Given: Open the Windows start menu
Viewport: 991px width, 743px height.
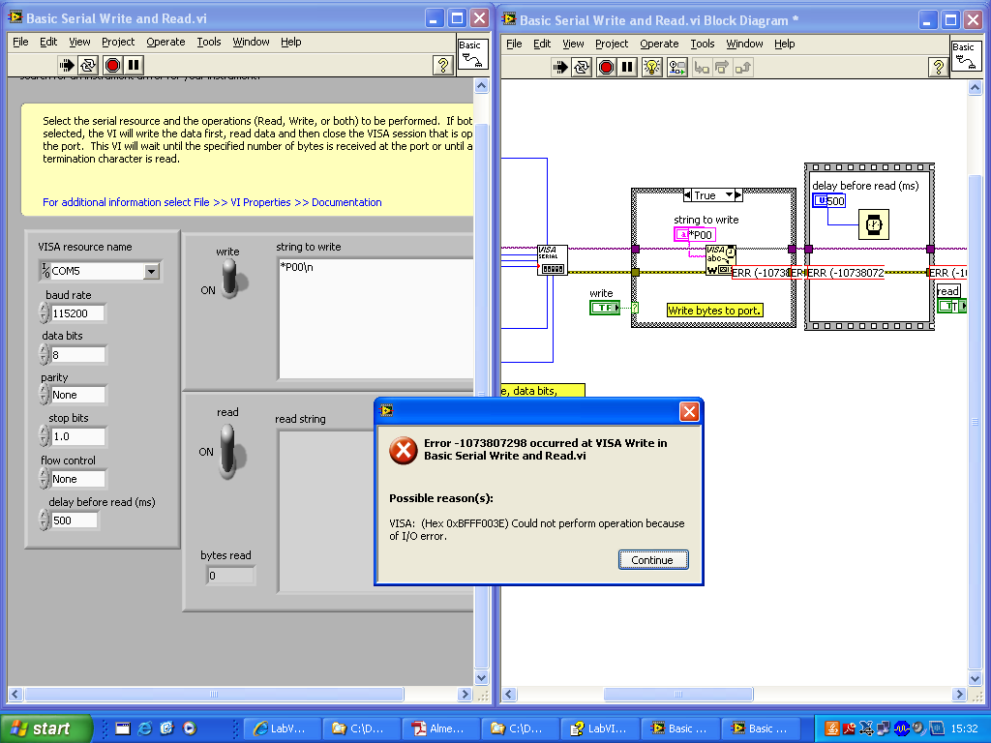Looking at the screenshot, I should coord(45,728).
